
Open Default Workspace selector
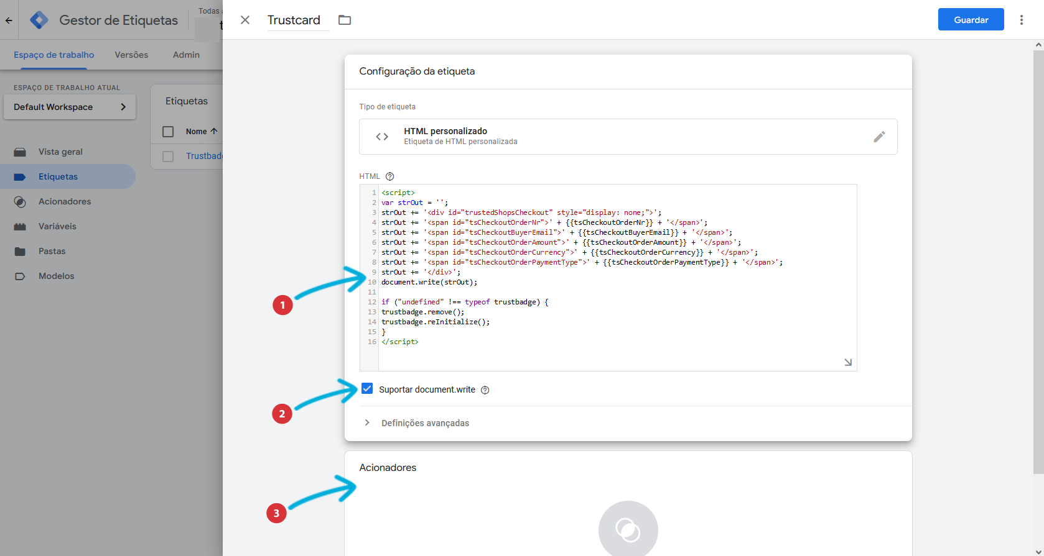[x=70, y=107]
